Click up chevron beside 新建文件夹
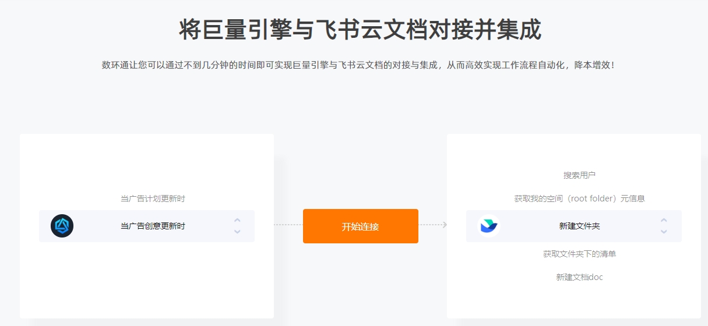The image size is (708, 326). tap(664, 221)
